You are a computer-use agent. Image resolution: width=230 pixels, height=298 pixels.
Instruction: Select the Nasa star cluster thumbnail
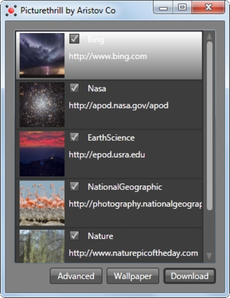42,105
